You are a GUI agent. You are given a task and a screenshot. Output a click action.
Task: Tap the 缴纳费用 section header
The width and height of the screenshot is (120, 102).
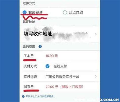coord(29,47)
